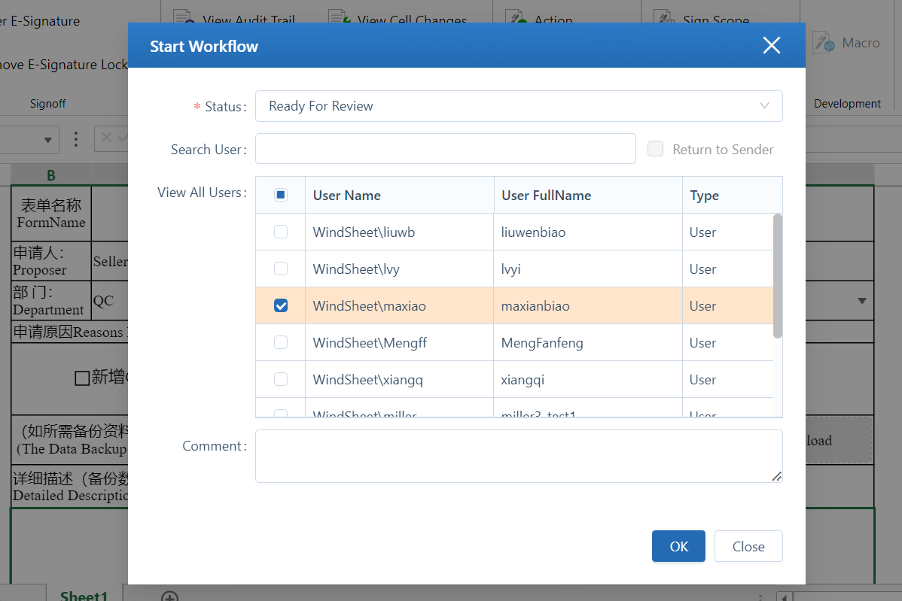
Task: Toggle the select-all users header checkbox
Action: click(x=281, y=195)
